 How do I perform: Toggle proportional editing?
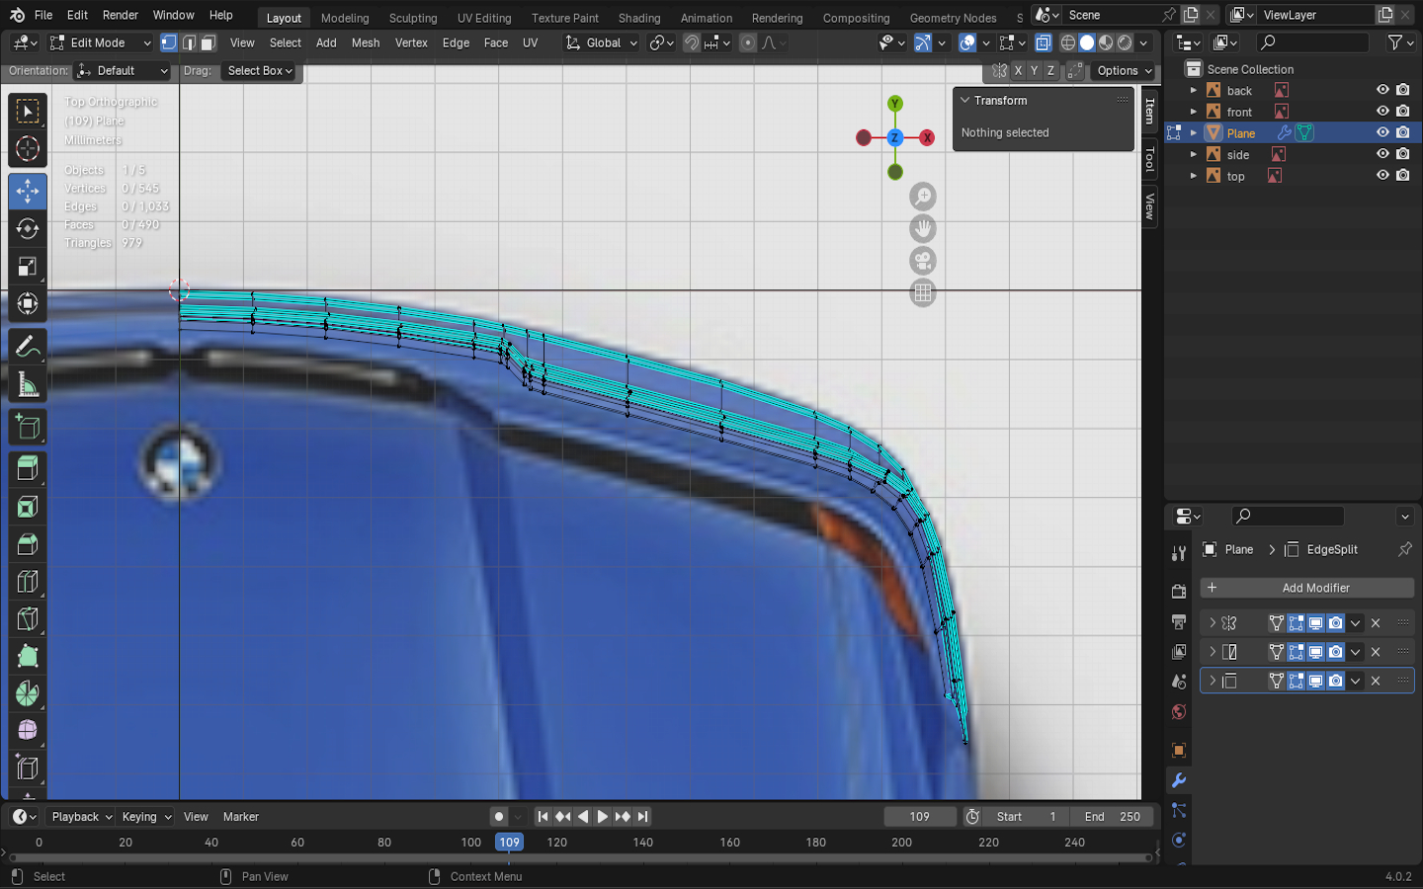coord(748,42)
